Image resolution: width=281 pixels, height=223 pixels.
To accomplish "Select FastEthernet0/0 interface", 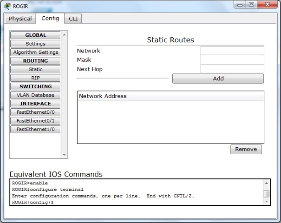I will (35, 112).
